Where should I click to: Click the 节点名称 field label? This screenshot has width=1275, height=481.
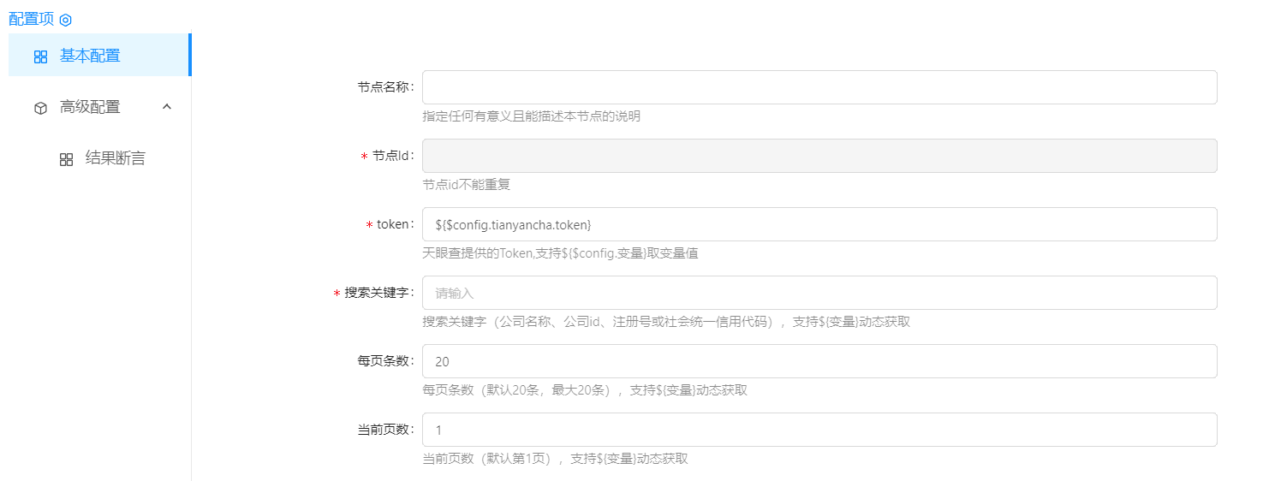384,87
